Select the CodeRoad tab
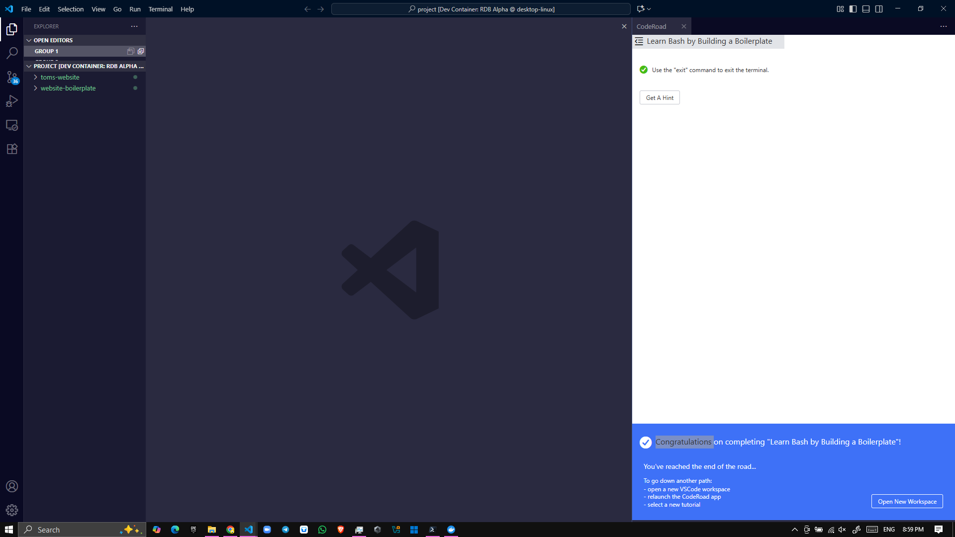Image resolution: width=955 pixels, height=537 pixels. click(x=651, y=26)
